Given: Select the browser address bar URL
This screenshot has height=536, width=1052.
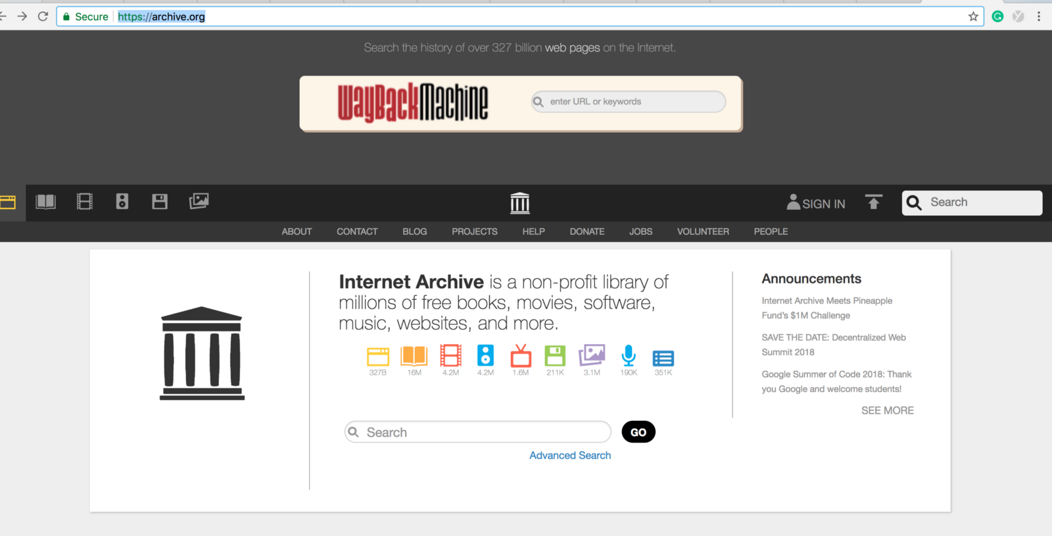Looking at the screenshot, I should 161,16.
